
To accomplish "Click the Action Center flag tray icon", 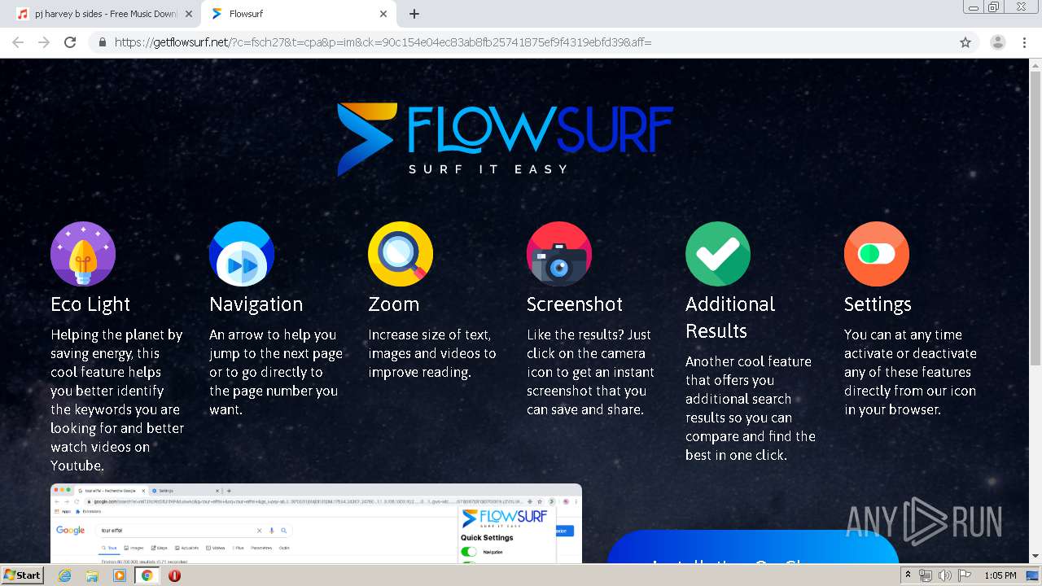I will tap(965, 575).
